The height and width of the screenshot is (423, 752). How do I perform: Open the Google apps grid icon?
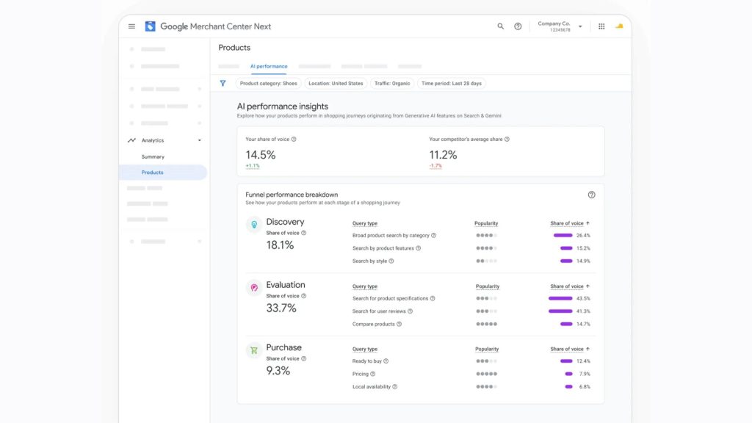click(601, 26)
